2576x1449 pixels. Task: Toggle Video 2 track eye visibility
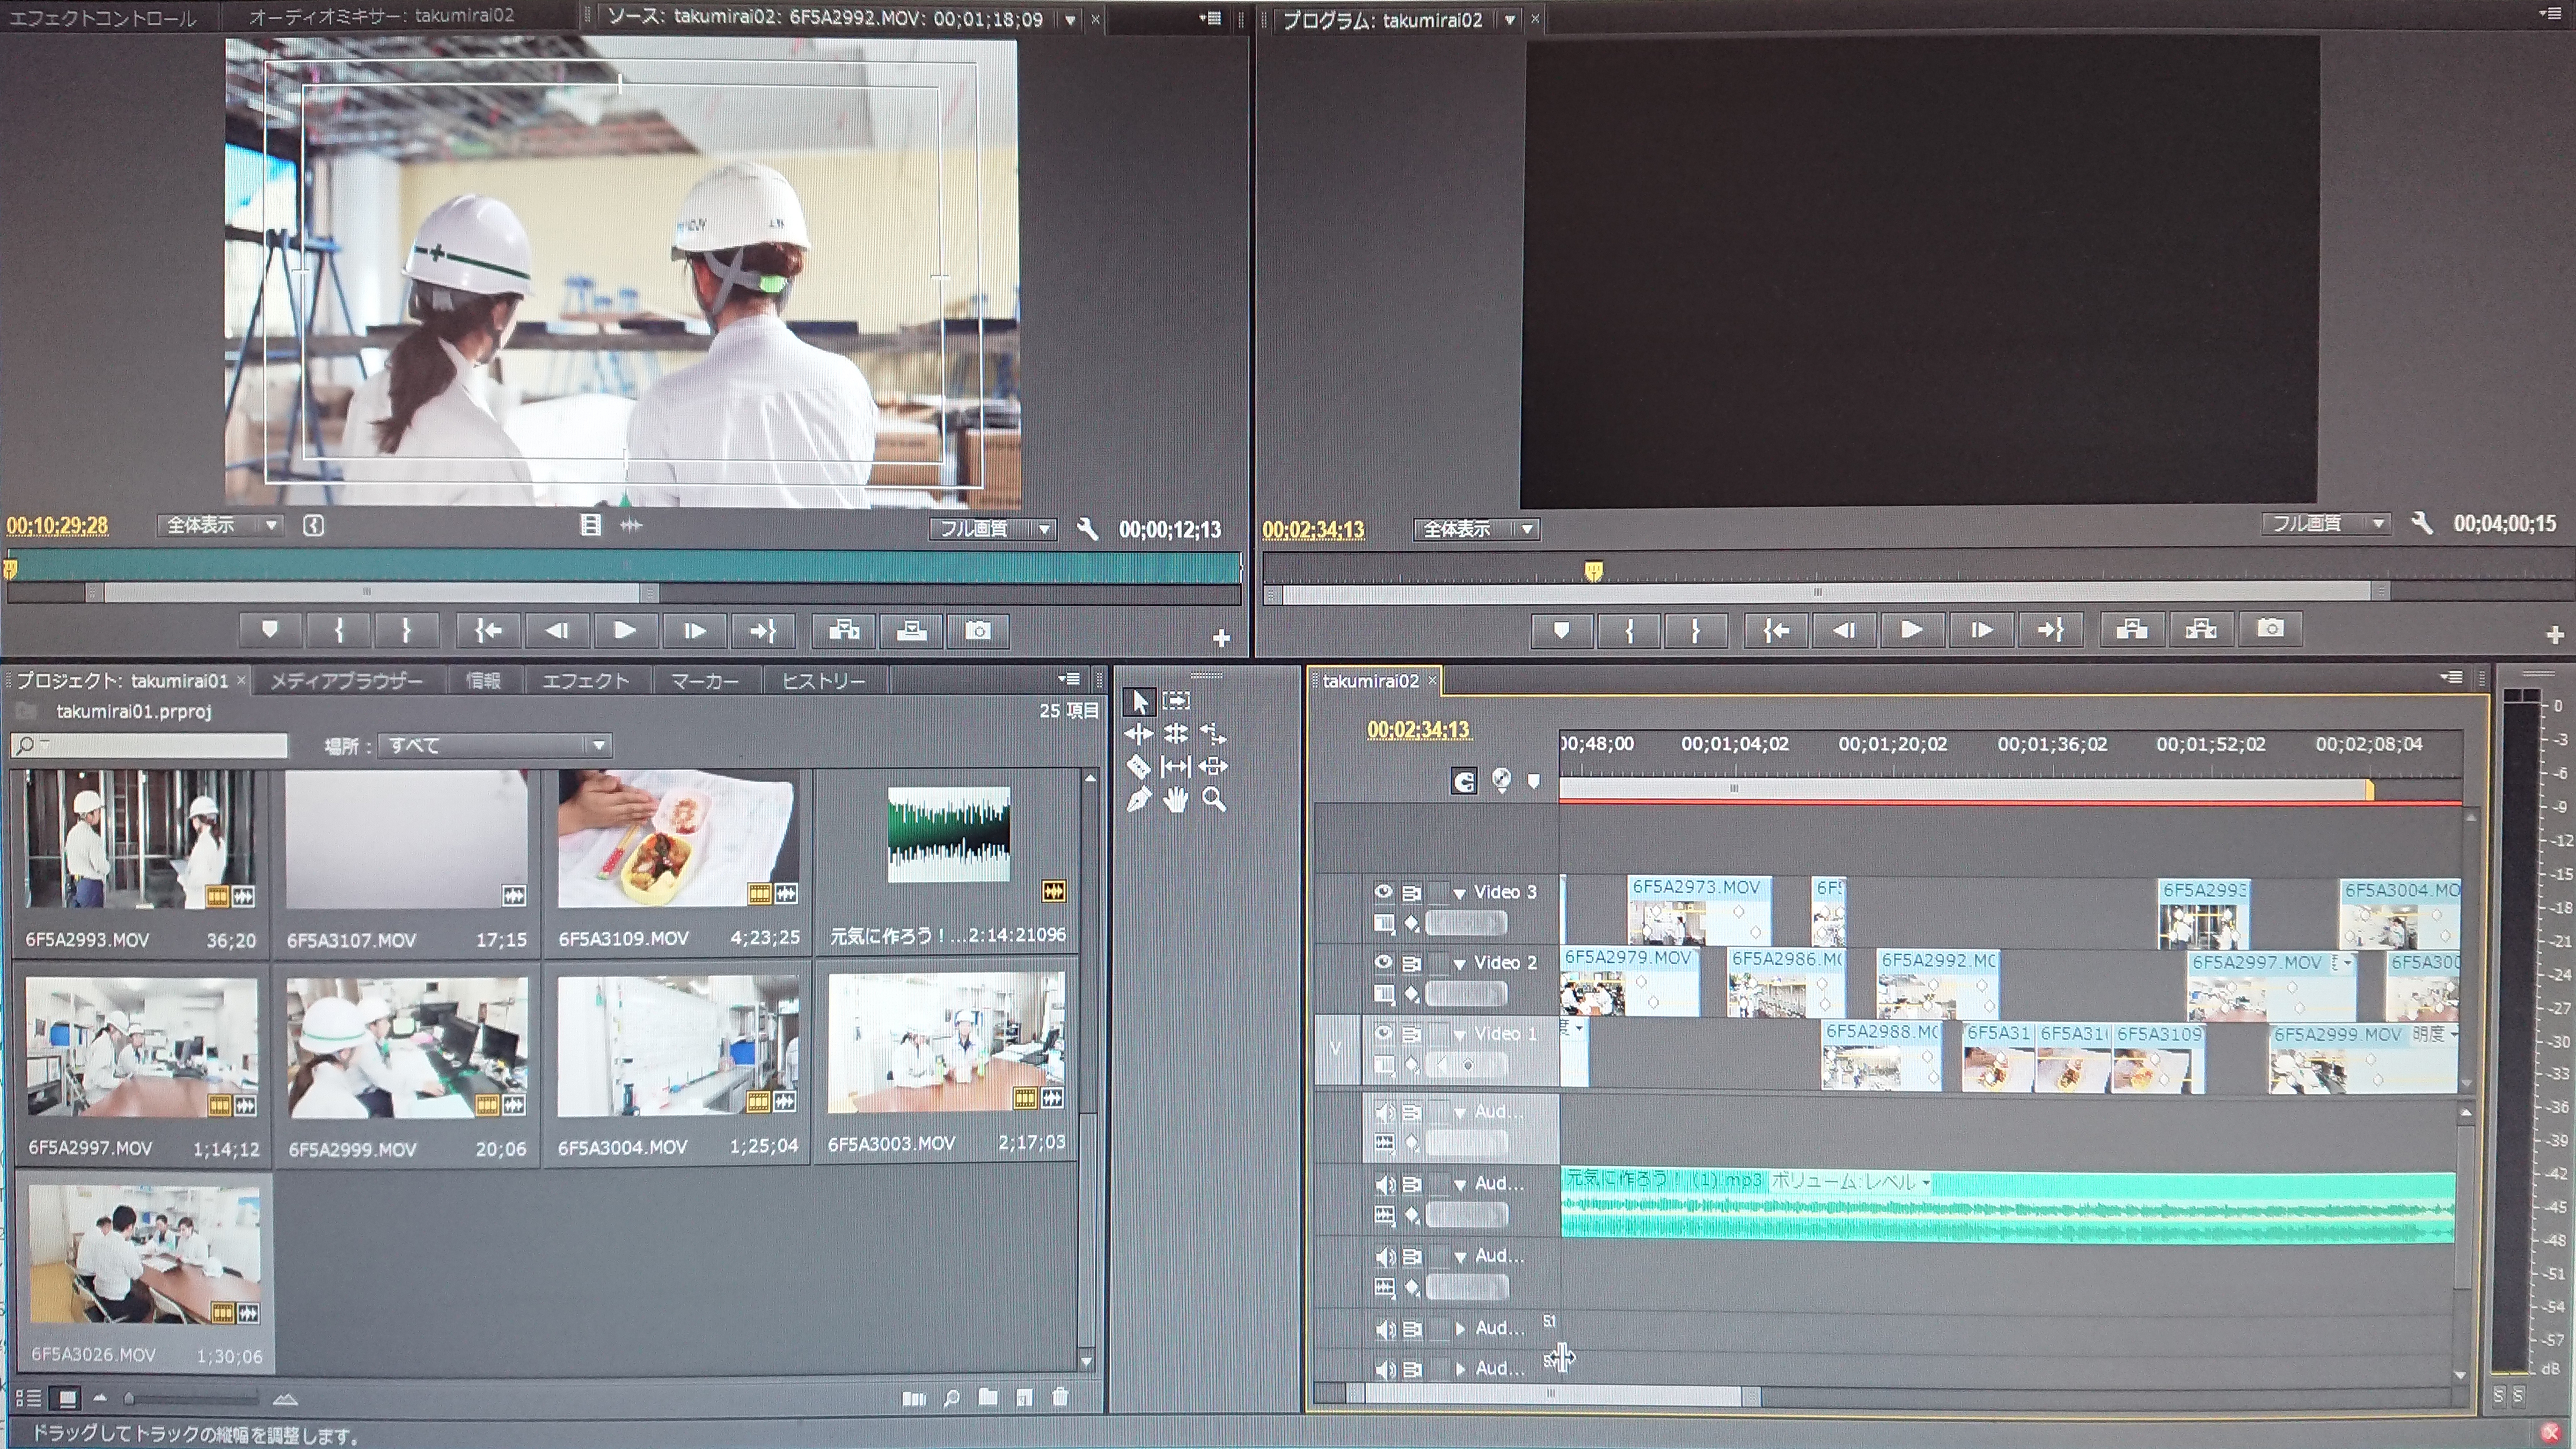point(1383,962)
